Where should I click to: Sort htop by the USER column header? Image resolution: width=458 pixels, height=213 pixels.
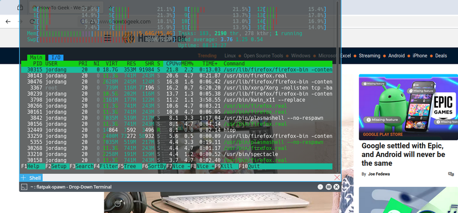(52, 64)
